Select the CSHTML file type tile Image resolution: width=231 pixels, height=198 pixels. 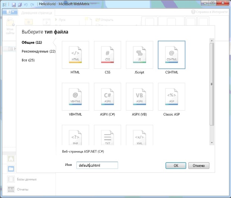click(x=171, y=55)
